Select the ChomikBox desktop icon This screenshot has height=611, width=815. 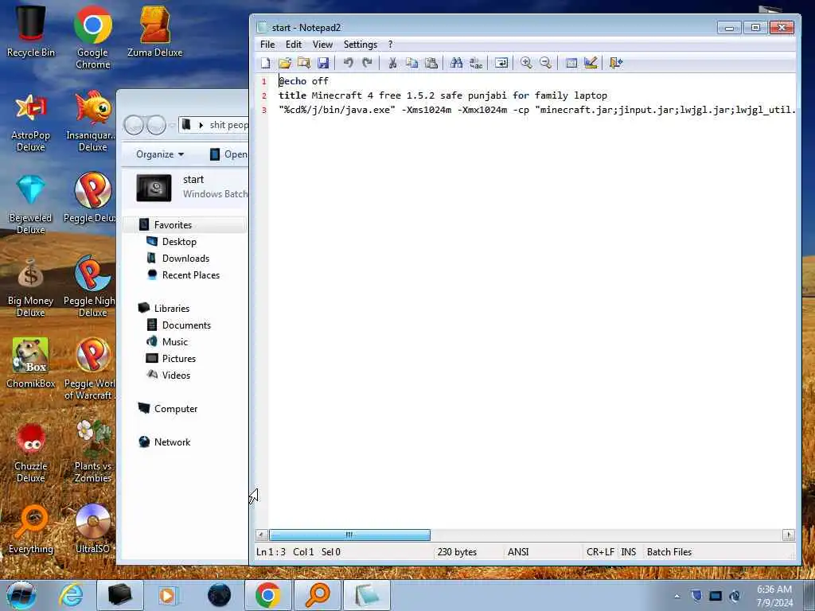click(x=31, y=363)
